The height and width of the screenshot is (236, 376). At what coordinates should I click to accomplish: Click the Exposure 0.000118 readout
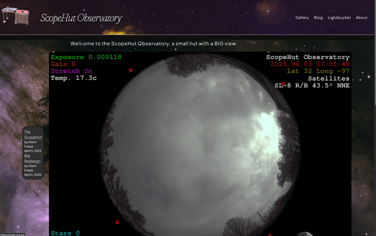click(86, 57)
